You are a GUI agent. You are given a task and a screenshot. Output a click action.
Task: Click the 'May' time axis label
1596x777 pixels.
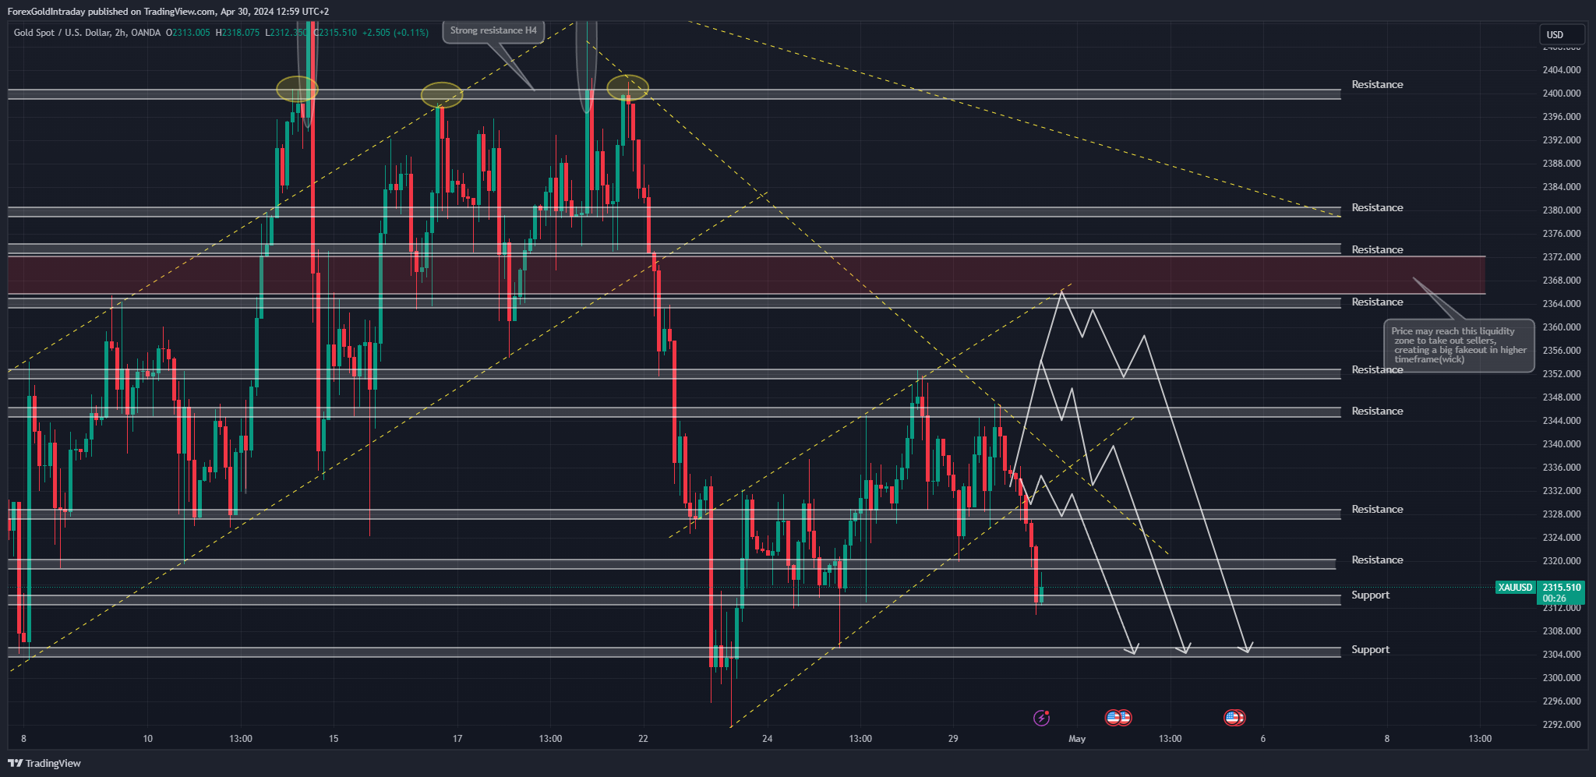tap(1077, 739)
